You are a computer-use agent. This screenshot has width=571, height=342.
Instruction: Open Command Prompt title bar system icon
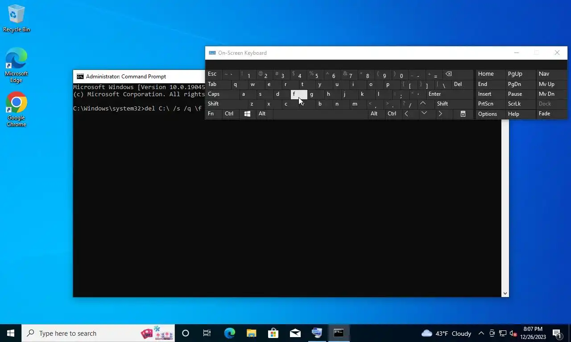coord(80,77)
